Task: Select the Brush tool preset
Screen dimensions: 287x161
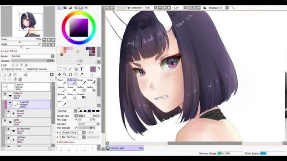Action: coord(82,81)
